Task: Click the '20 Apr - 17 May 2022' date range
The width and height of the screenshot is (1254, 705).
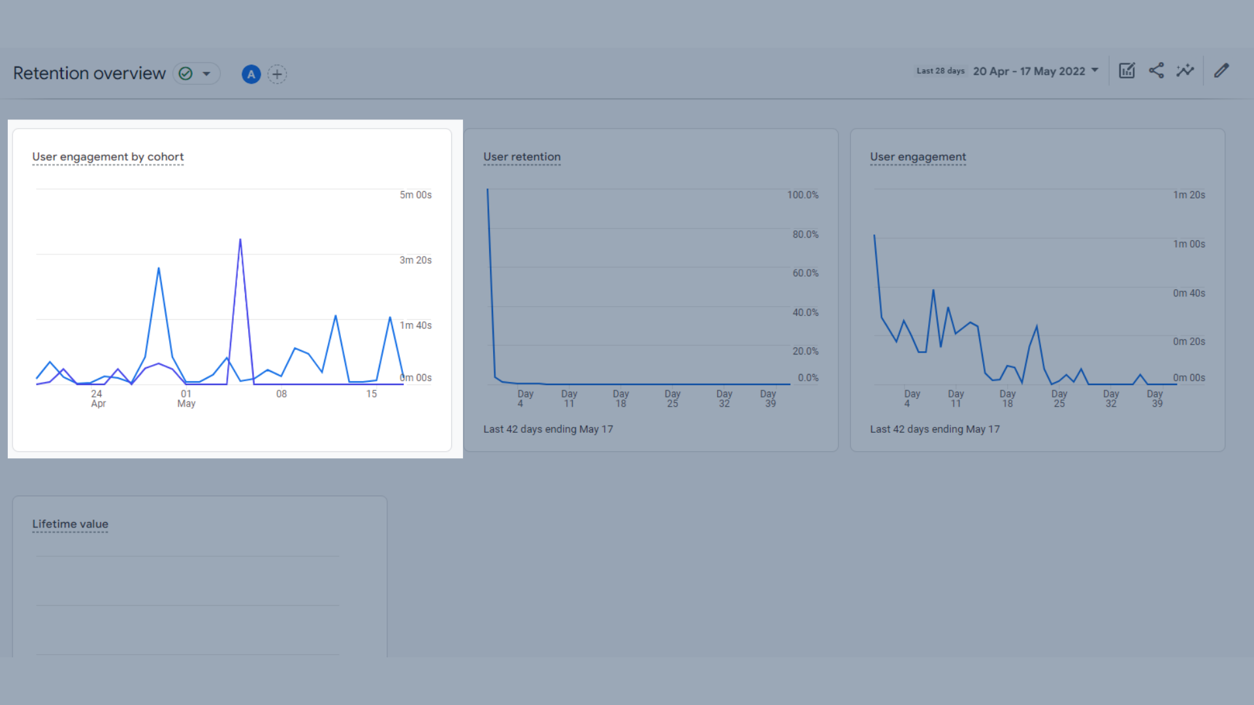Action: tap(1029, 71)
